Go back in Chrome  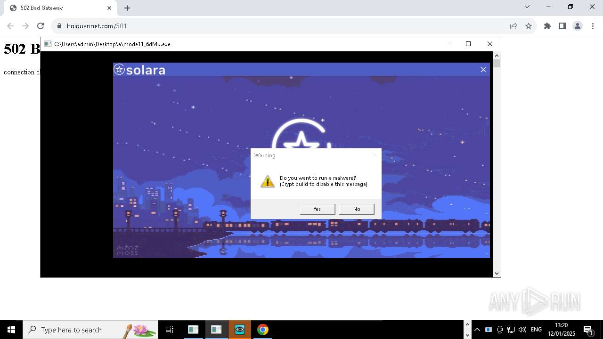[10, 26]
